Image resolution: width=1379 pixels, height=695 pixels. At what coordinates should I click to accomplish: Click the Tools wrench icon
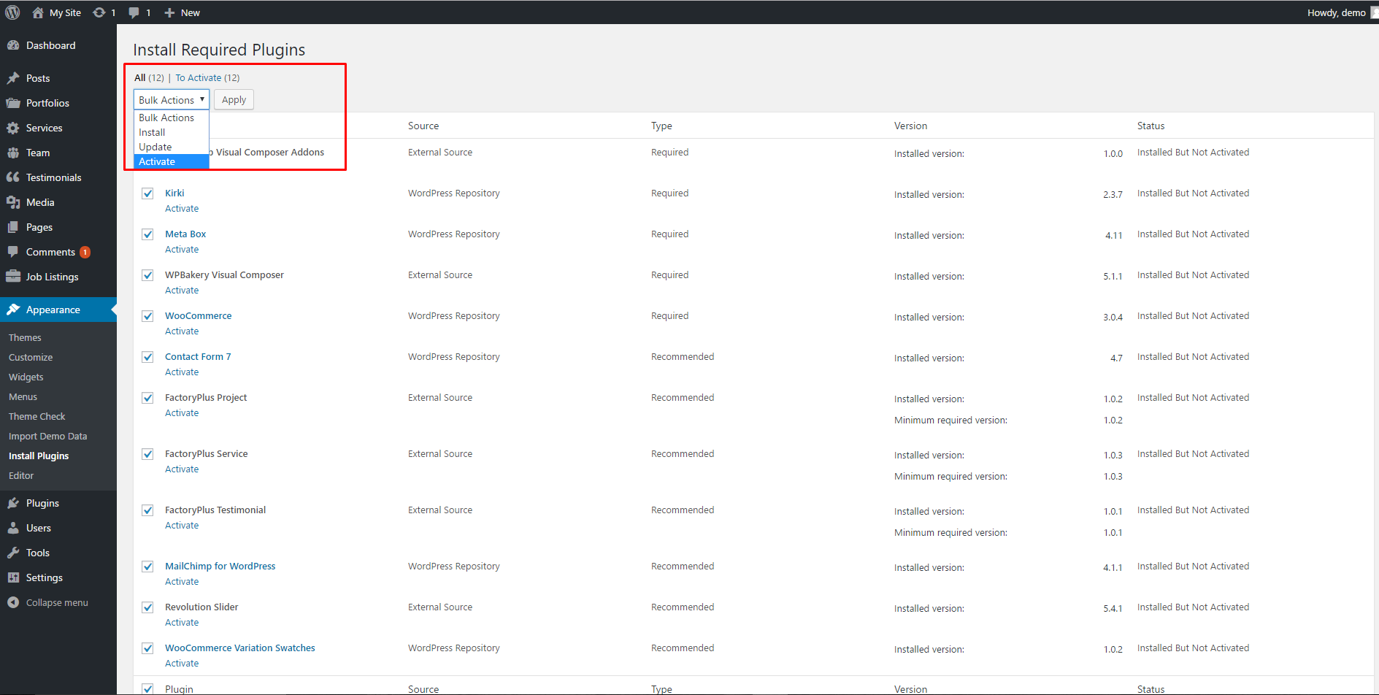(x=13, y=553)
